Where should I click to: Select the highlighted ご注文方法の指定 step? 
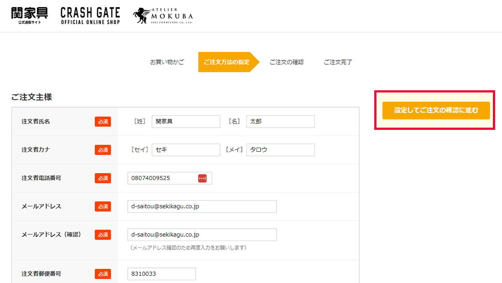(x=226, y=62)
